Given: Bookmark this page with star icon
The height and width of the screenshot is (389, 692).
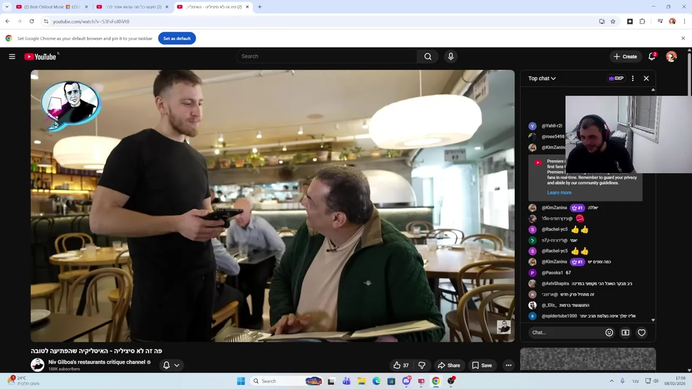Looking at the screenshot, I should point(613,21).
